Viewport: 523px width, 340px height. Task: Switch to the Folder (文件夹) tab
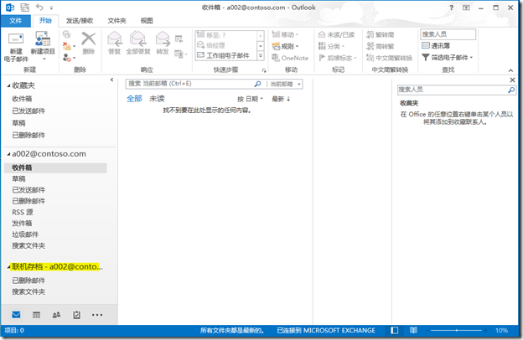tap(117, 21)
